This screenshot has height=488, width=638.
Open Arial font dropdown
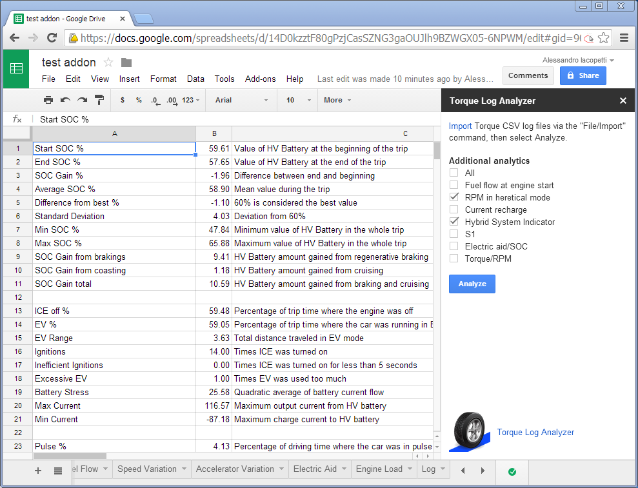242,100
